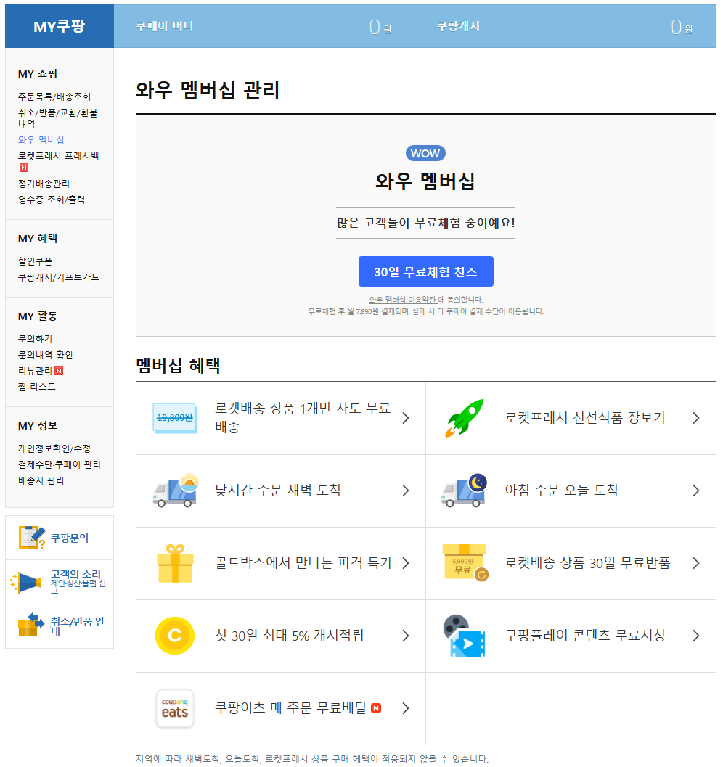Image resolution: width=723 pixels, height=767 pixels.
Task: Select 와우 멤버십 sidebar item
Action: (x=41, y=140)
